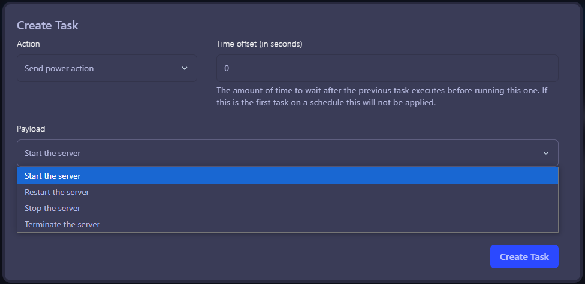585x284 pixels.
Task: Click the "Action" field label
Action: coord(28,44)
